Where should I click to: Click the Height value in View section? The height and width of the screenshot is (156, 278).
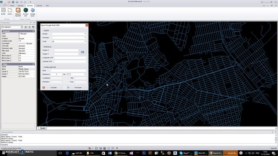[x=26, y=76]
